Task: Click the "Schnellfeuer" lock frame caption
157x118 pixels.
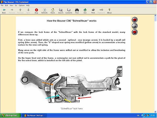Action: point(71,109)
